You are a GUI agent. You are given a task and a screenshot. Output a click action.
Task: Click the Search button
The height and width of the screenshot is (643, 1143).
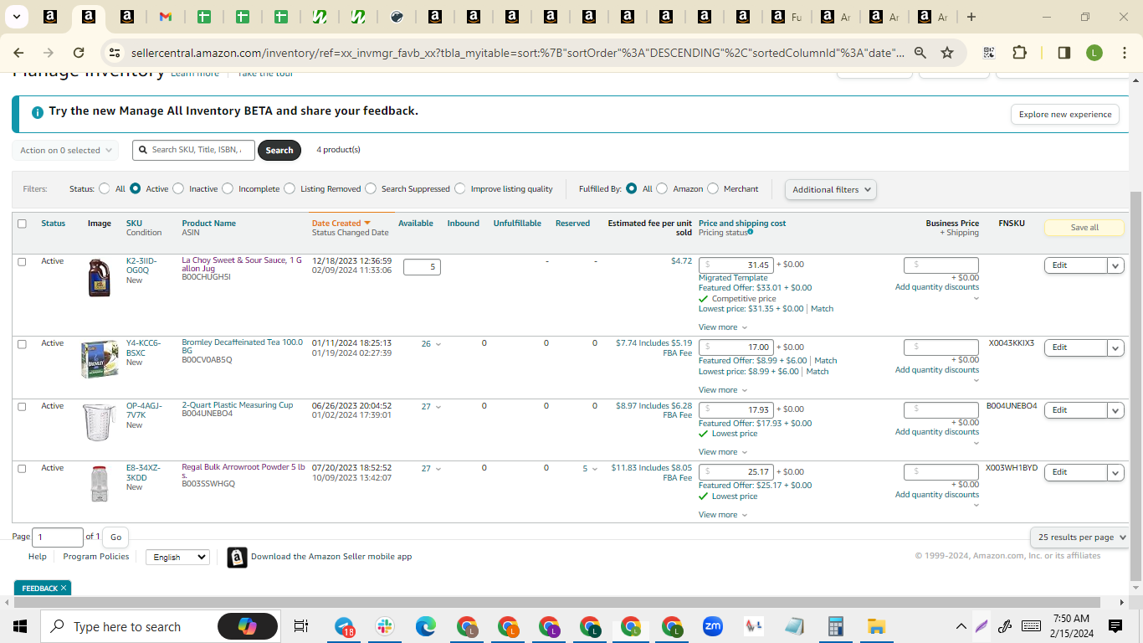[279, 151]
